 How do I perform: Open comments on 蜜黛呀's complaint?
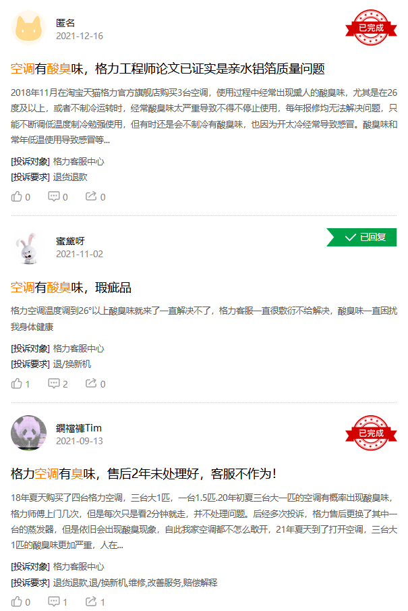(x=57, y=384)
